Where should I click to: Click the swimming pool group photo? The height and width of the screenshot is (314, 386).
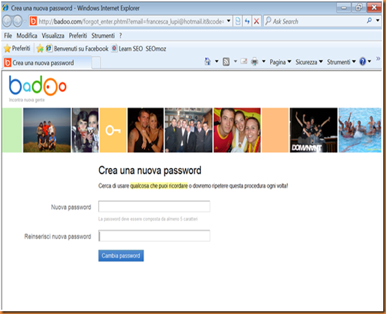point(360,130)
